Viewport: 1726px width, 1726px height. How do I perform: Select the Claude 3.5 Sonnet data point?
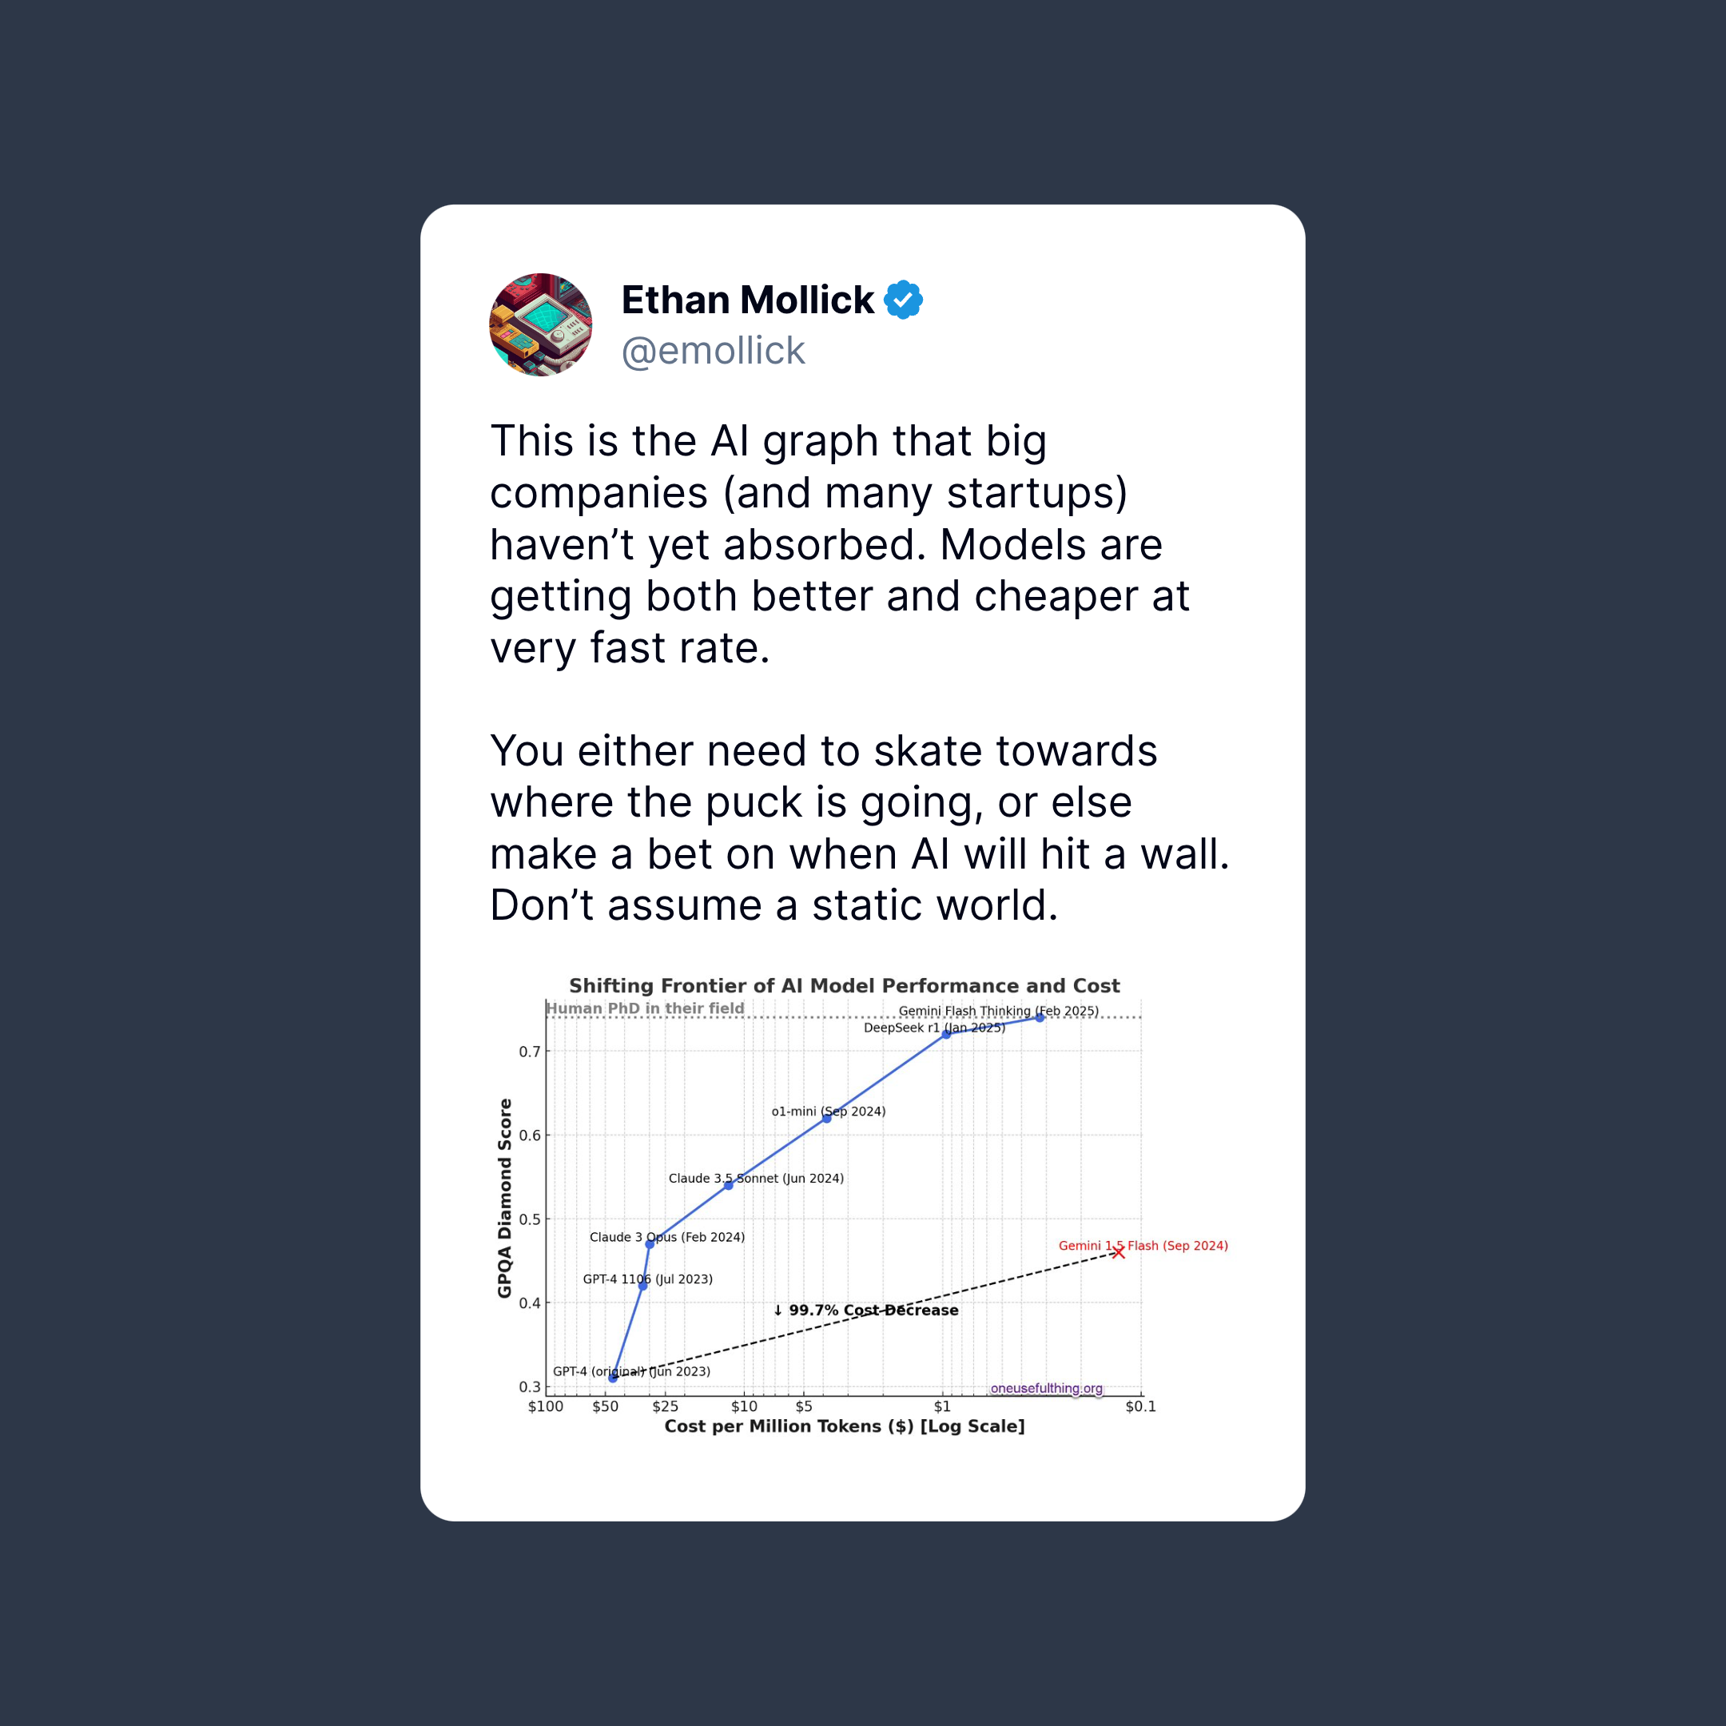pyautogui.click(x=728, y=1184)
